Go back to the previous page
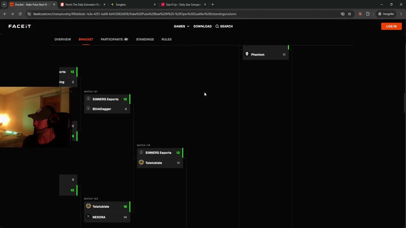Screen dimensions: 406x228 pyautogui.click(x=5, y=14)
